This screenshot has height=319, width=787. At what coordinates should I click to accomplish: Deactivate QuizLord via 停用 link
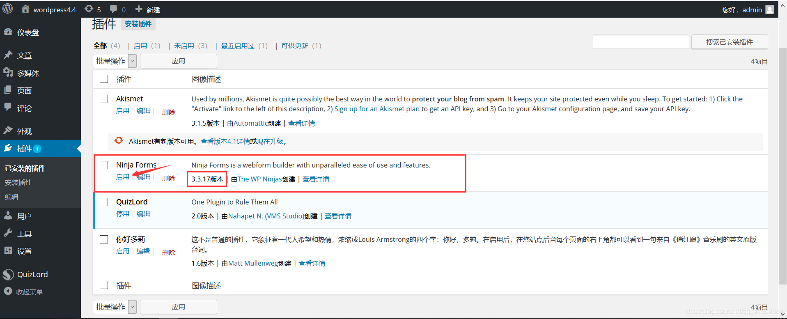123,214
